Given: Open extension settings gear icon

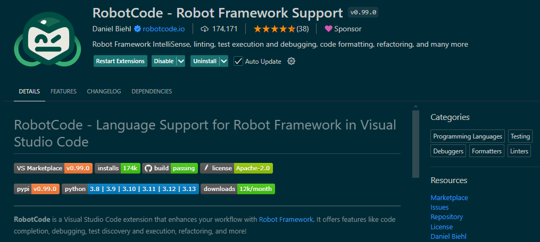Looking at the screenshot, I should point(291,61).
